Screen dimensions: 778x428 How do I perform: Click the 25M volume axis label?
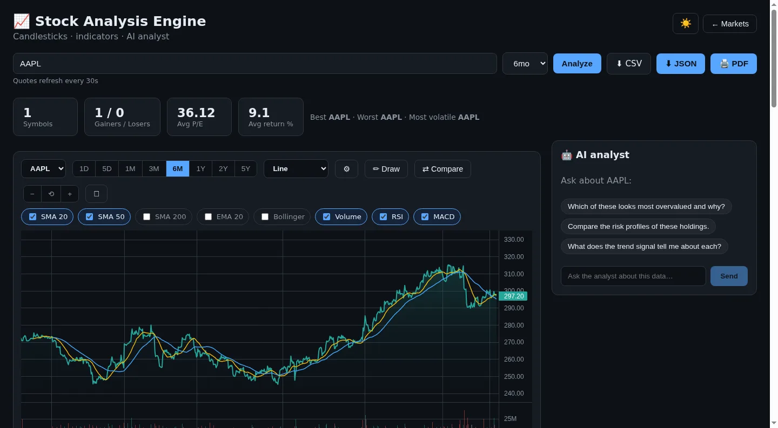pos(510,419)
